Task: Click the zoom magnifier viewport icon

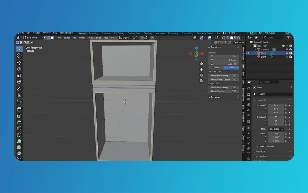Action: tap(201, 64)
